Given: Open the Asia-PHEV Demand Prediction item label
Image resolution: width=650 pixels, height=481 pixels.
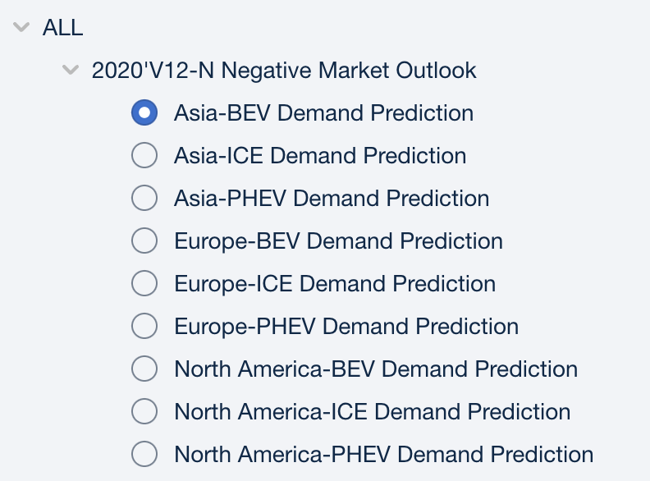Looking at the screenshot, I should (332, 199).
